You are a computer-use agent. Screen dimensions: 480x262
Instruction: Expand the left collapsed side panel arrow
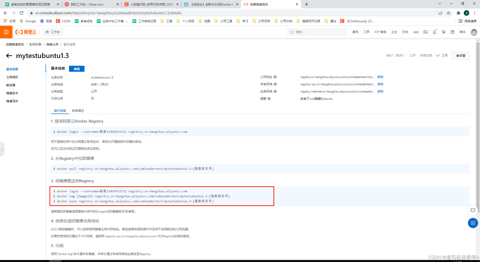(x=2, y=149)
